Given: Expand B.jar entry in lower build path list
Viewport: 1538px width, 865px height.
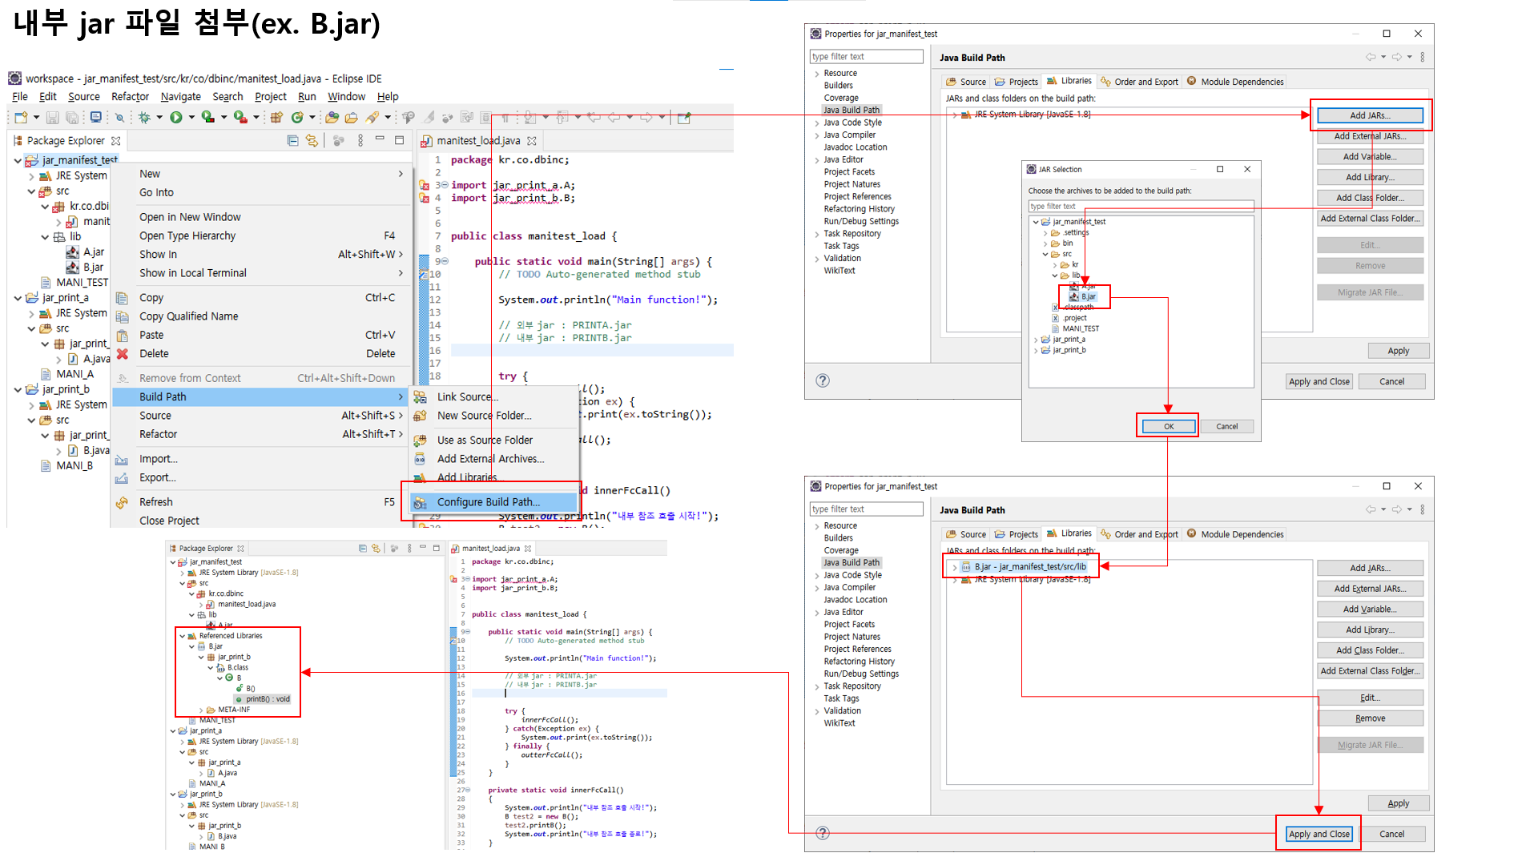Looking at the screenshot, I should pos(954,567).
